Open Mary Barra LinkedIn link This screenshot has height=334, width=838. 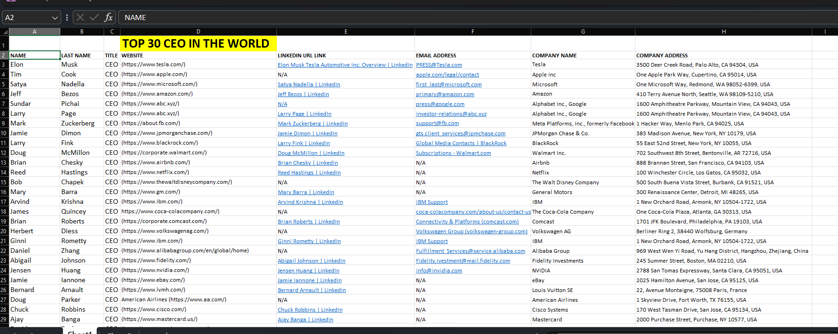[306, 192]
